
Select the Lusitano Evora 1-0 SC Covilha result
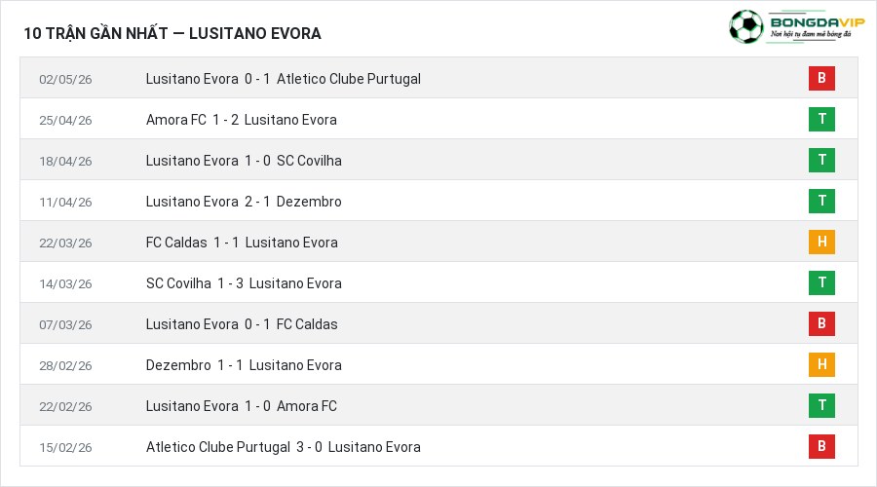pos(244,161)
